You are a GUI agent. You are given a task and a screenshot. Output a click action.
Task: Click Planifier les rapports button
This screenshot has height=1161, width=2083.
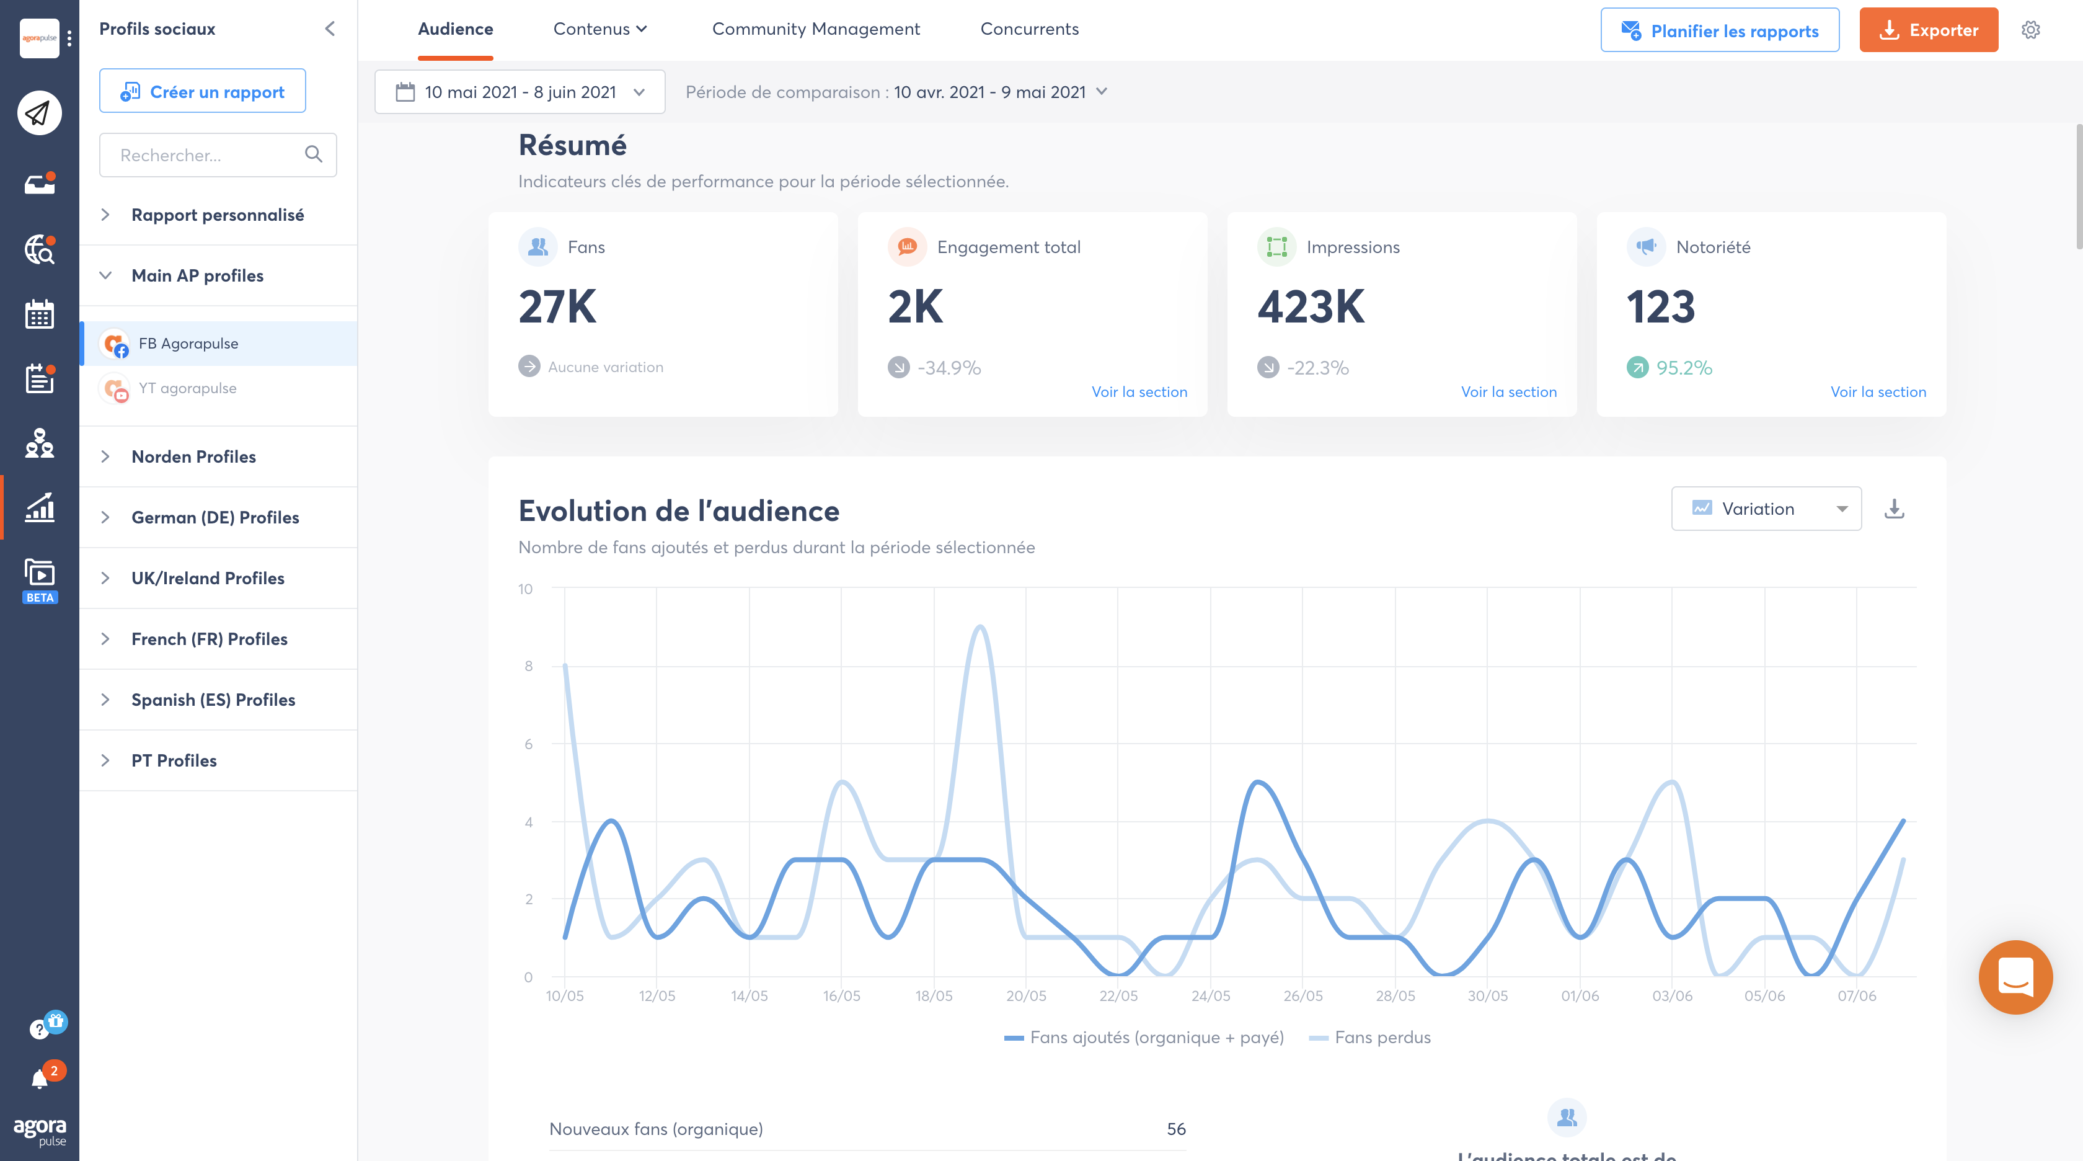pos(1719,30)
